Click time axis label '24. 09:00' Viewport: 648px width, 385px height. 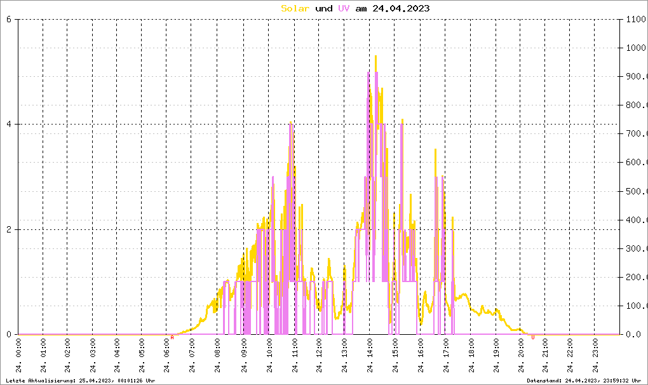tap(244, 356)
